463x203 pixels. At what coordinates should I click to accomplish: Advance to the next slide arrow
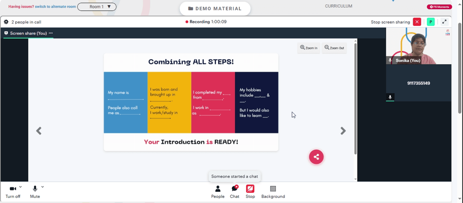(x=343, y=131)
